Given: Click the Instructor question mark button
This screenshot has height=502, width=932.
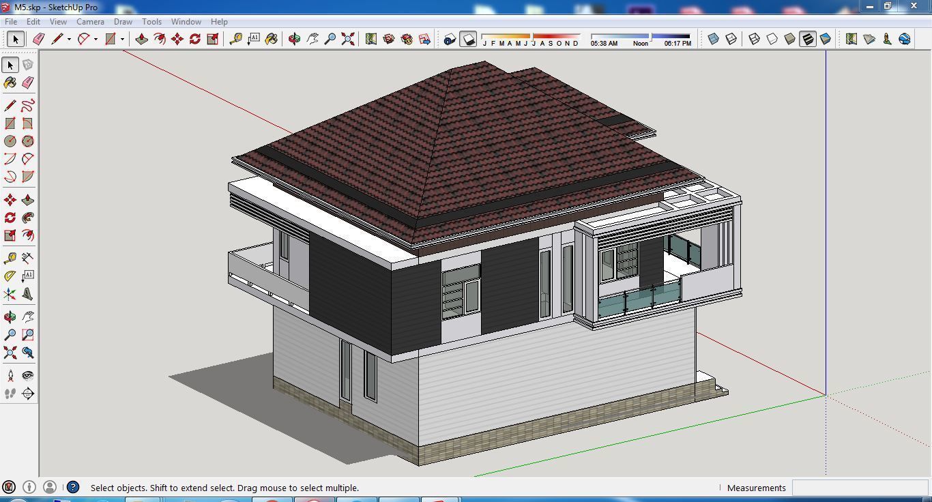Looking at the screenshot, I should [73, 487].
